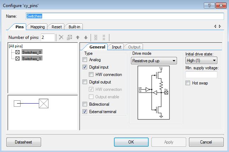Viewport: 229px width, 152px height.
Task: Switch to the Pins tab
Action: pyautogui.click(x=19, y=27)
